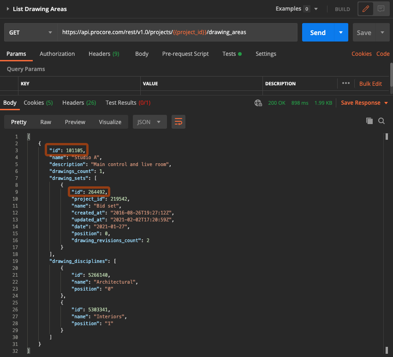Open the JSON format dropdown
393x357 pixels.
pyautogui.click(x=149, y=122)
